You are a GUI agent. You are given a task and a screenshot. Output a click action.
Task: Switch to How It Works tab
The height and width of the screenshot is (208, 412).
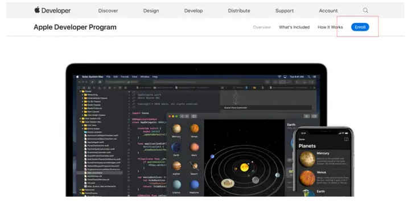pos(330,27)
